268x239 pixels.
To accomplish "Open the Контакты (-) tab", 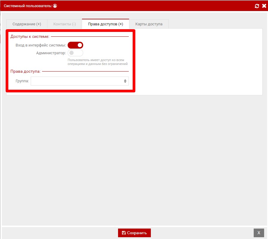I will (x=64, y=24).
